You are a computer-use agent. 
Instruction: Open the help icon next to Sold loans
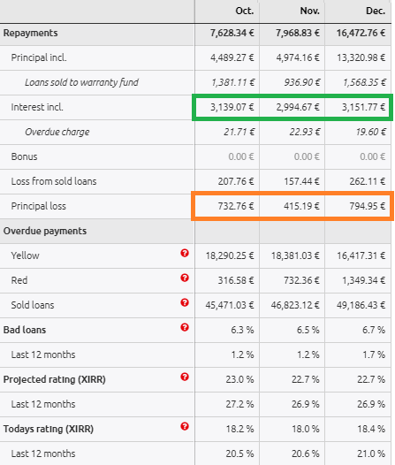click(185, 302)
